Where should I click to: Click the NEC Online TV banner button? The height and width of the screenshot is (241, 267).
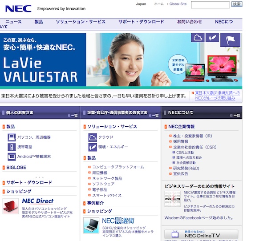point(201,234)
